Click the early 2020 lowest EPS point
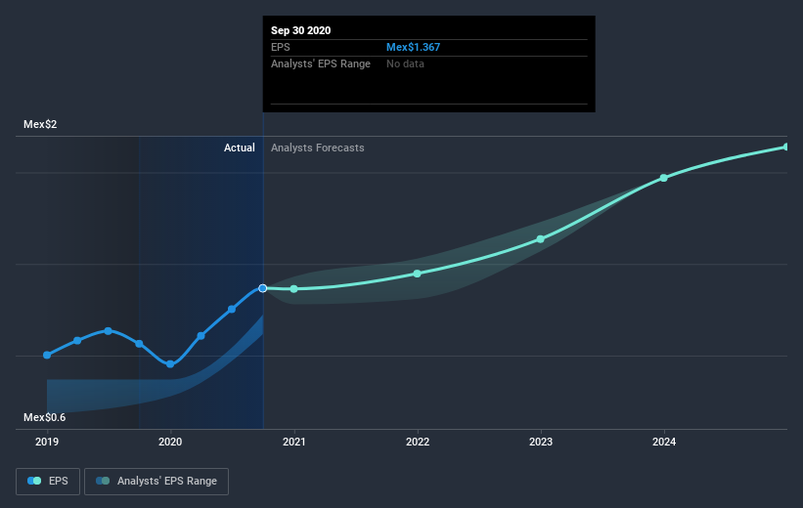The image size is (803, 508). (x=170, y=364)
